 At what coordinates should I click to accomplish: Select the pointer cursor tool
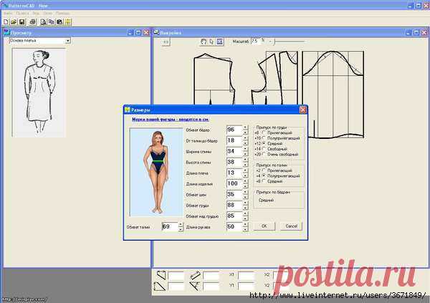[211, 42]
